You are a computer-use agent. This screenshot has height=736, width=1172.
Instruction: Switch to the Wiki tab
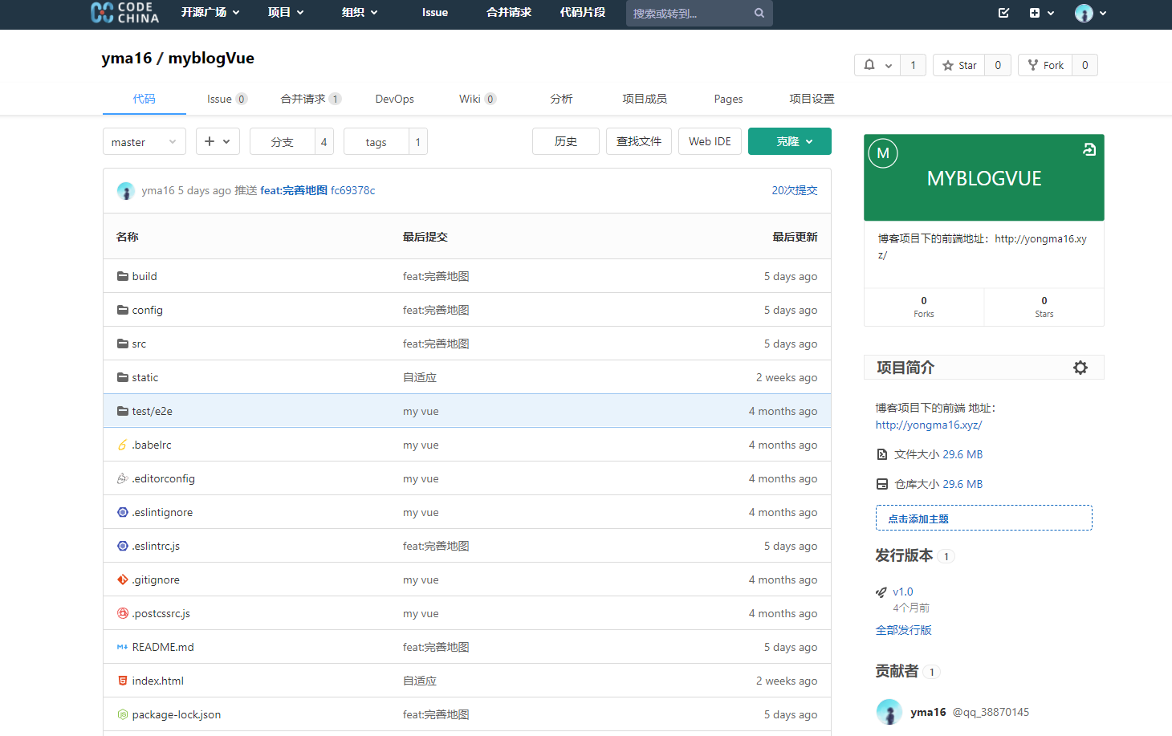470,98
